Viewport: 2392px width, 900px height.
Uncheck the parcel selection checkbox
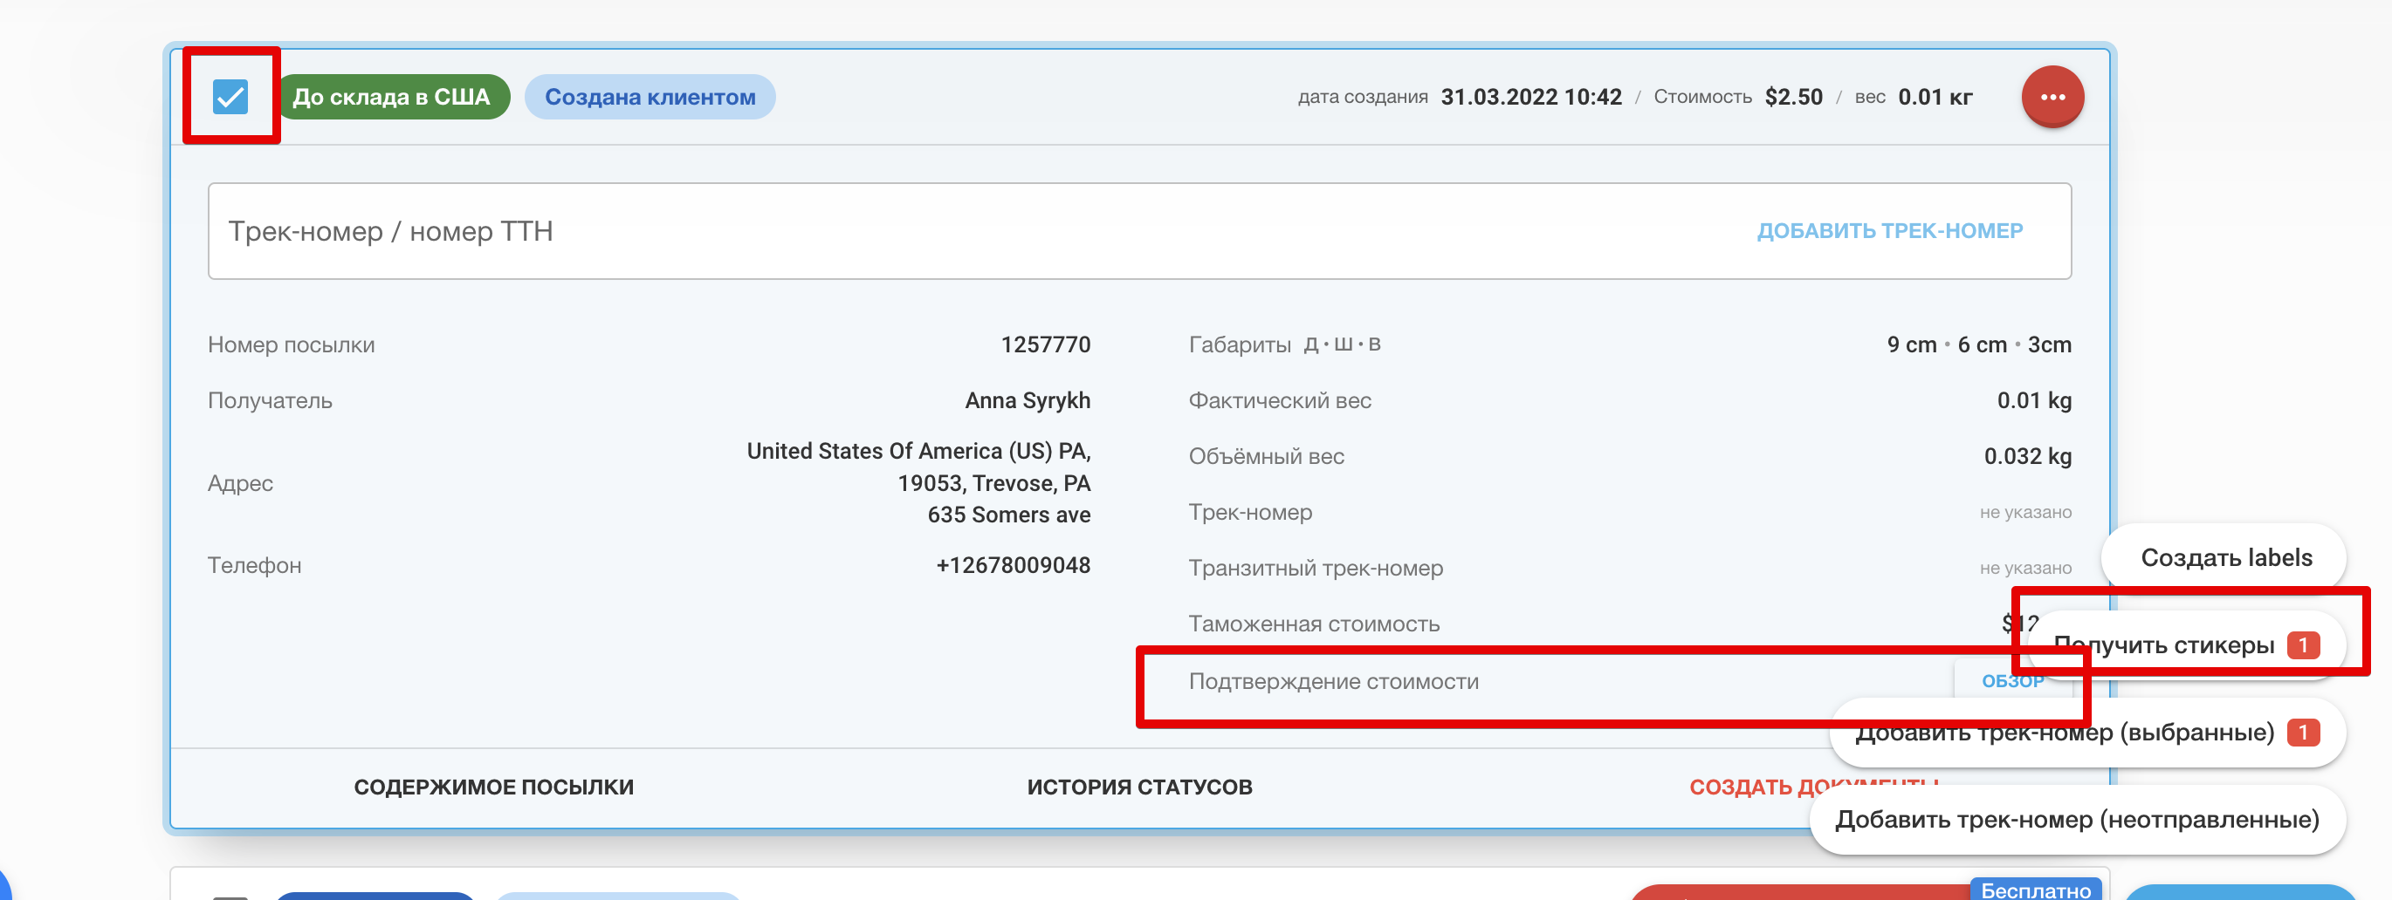(230, 97)
